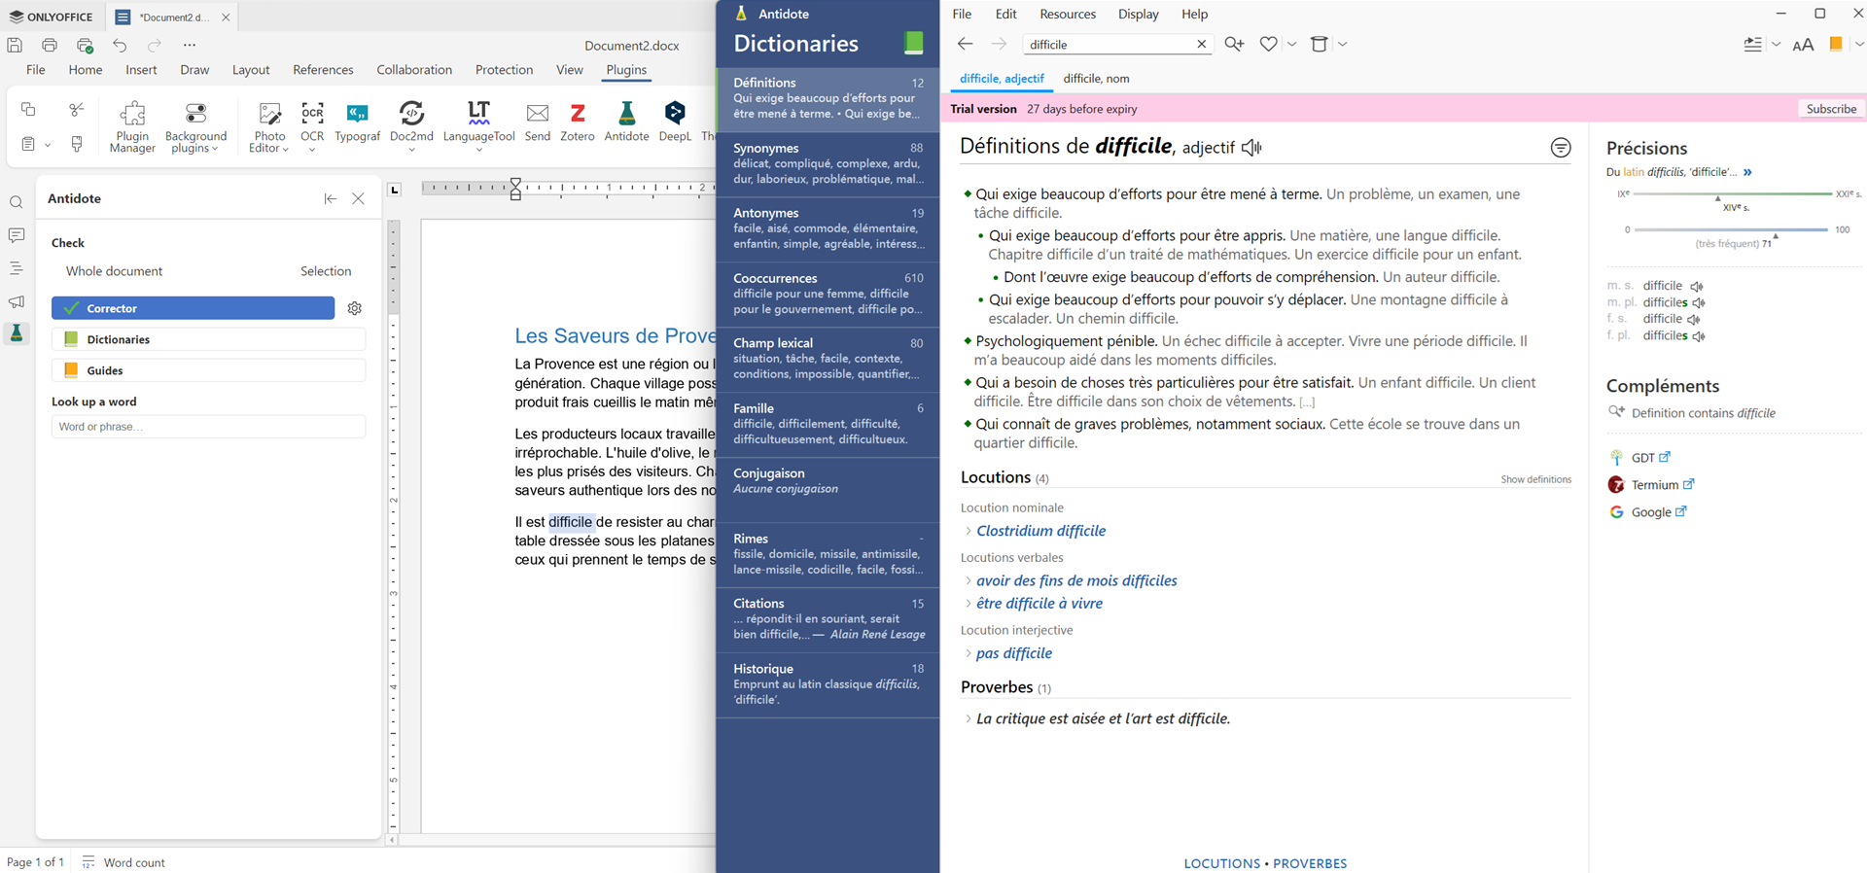1867x873 pixels.
Task: Open the Send plugin
Action: coord(537,123)
